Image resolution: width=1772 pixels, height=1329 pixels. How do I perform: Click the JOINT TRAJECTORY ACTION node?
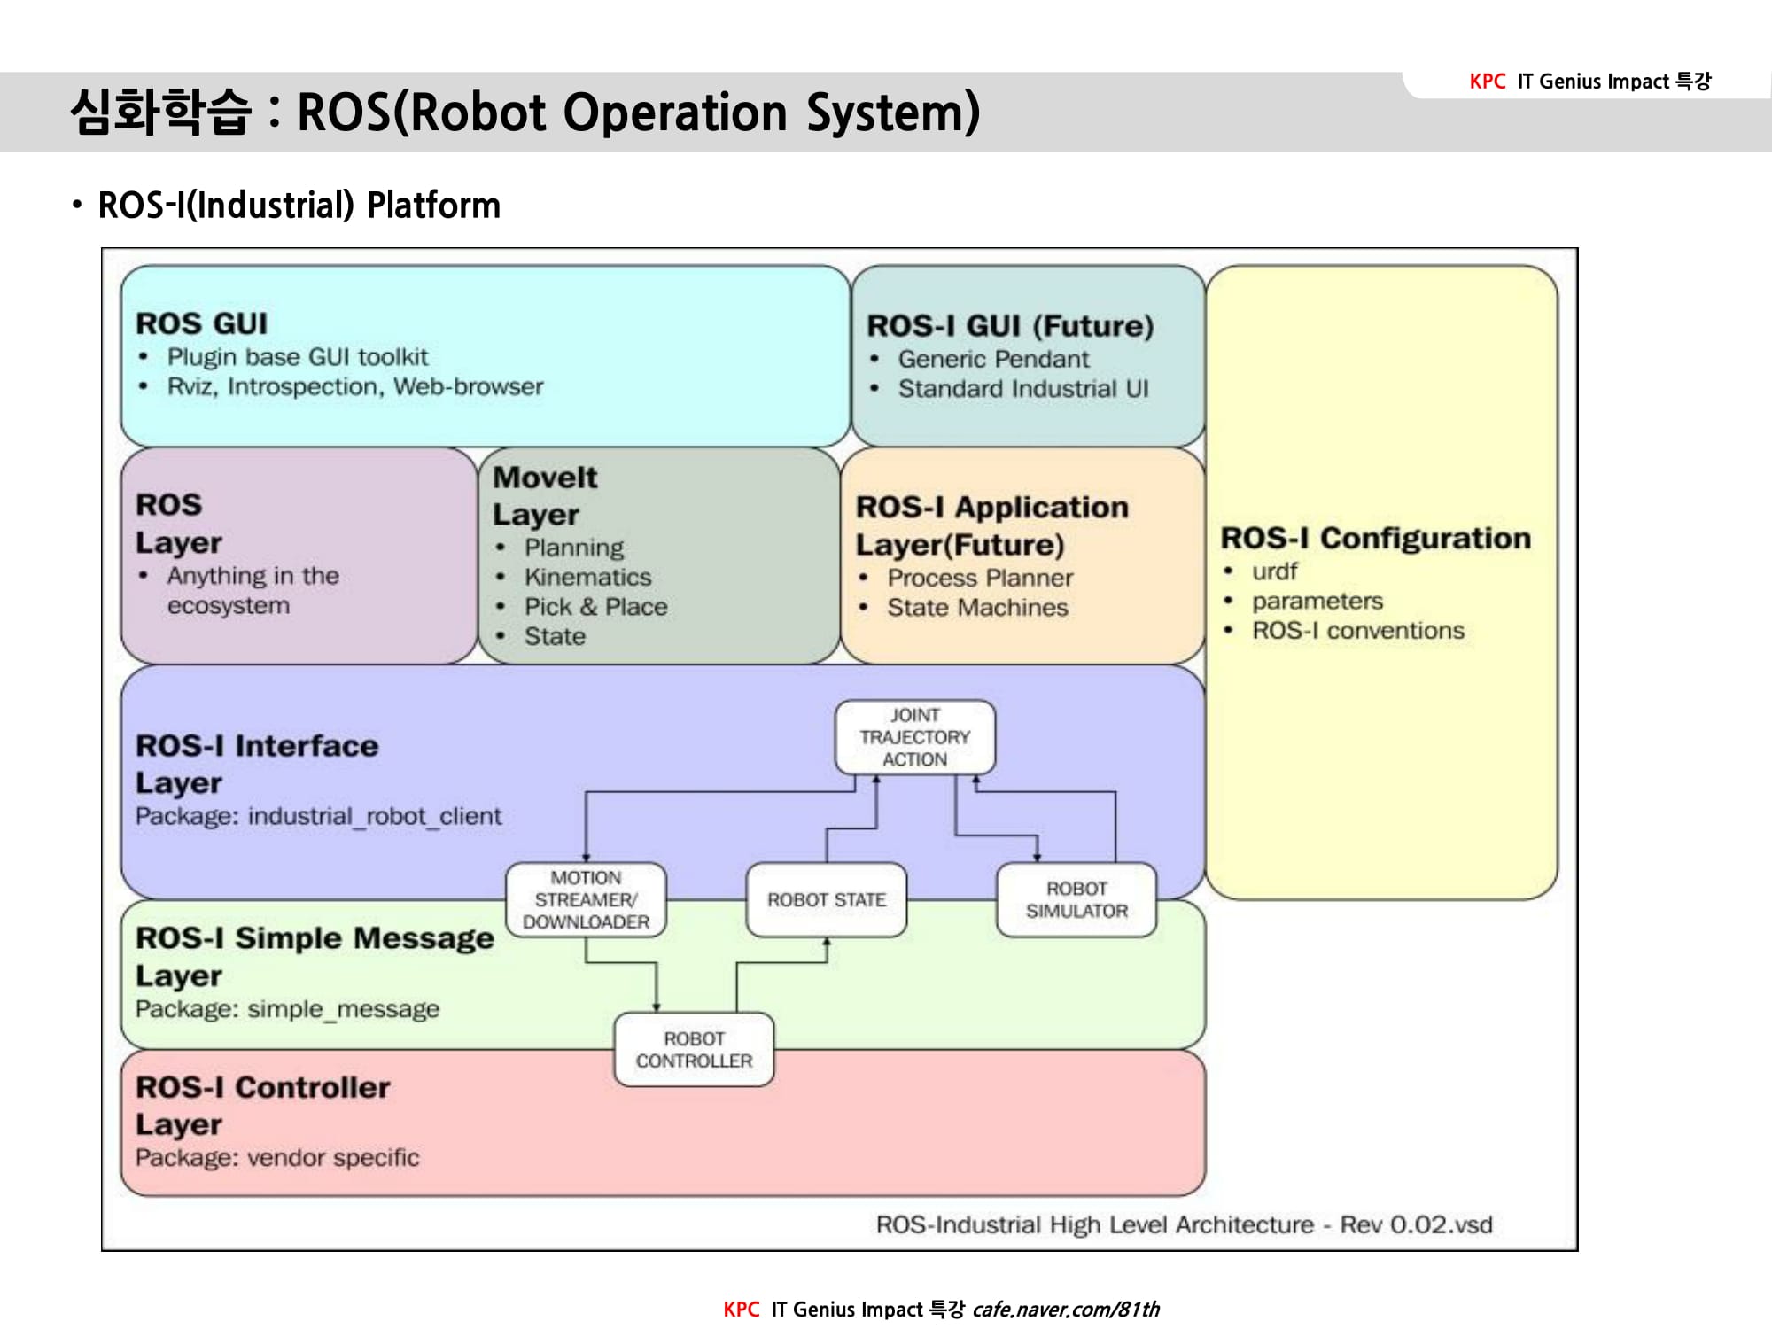tap(914, 737)
